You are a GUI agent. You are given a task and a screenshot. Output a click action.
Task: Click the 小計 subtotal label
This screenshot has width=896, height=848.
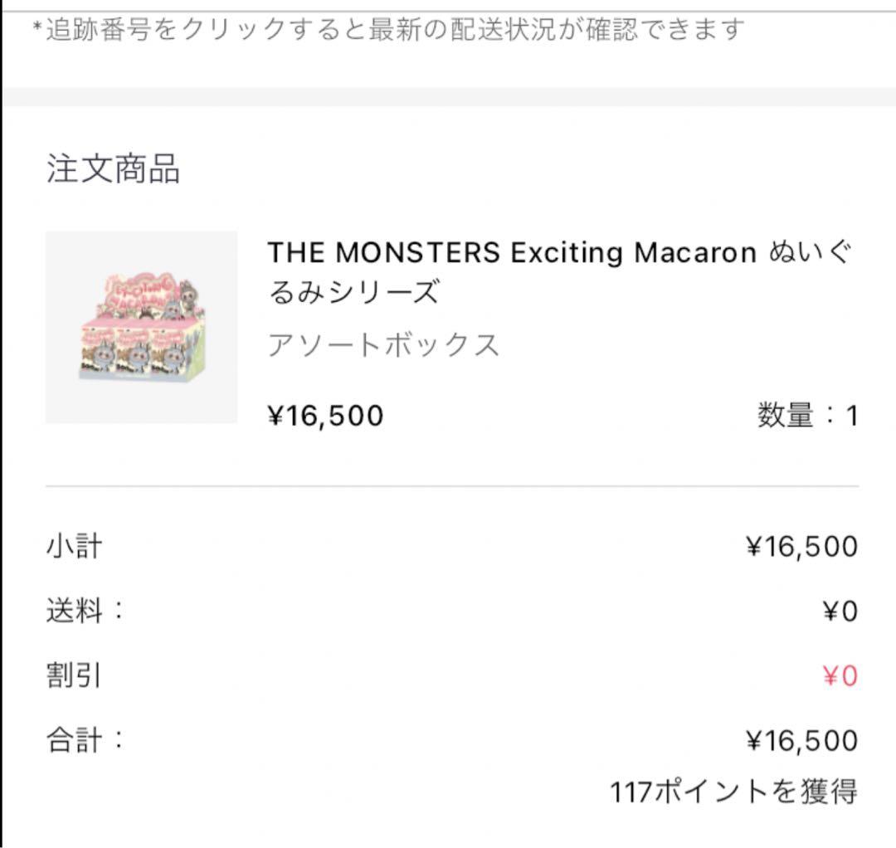click(75, 547)
